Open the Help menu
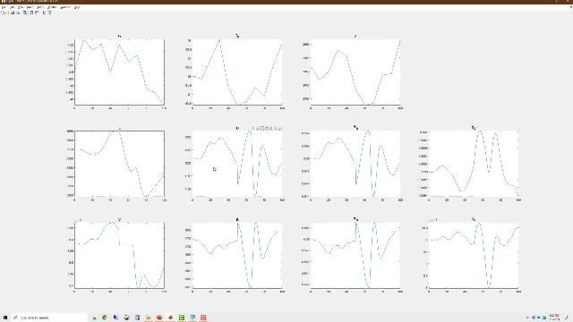Screen dimensions: 573x322 tap(77, 7)
